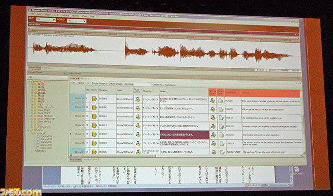The height and width of the screenshot is (196, 333).
Task: Click update icon in first table row
Action: [x=94, y=99]
